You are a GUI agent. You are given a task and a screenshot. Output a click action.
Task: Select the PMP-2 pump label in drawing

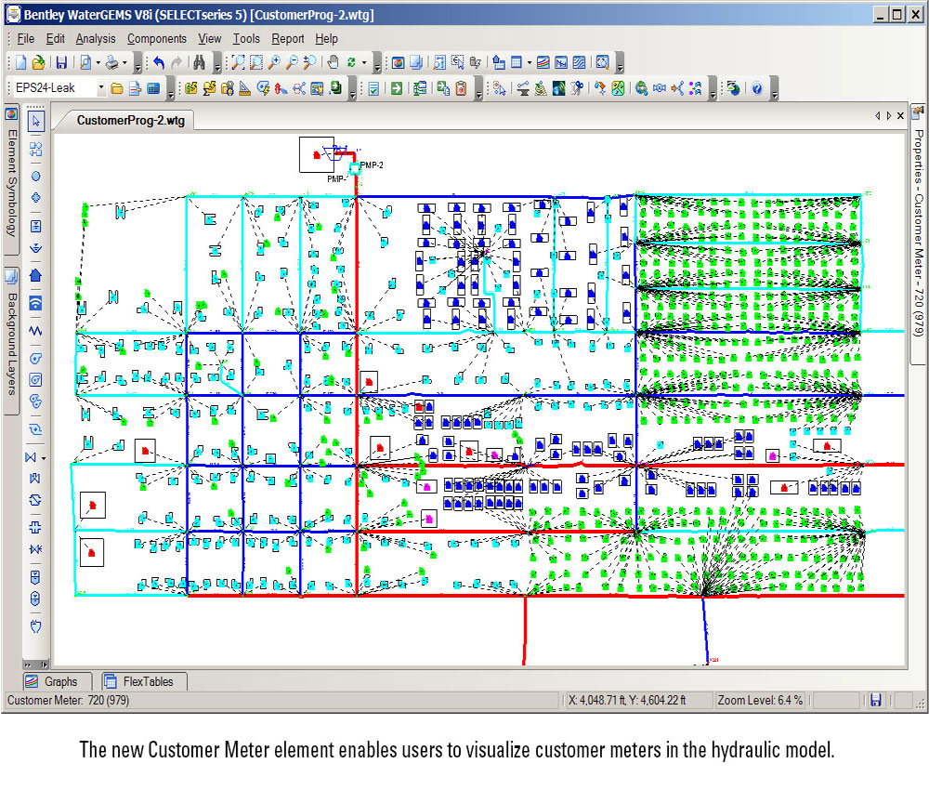[373, 165]
